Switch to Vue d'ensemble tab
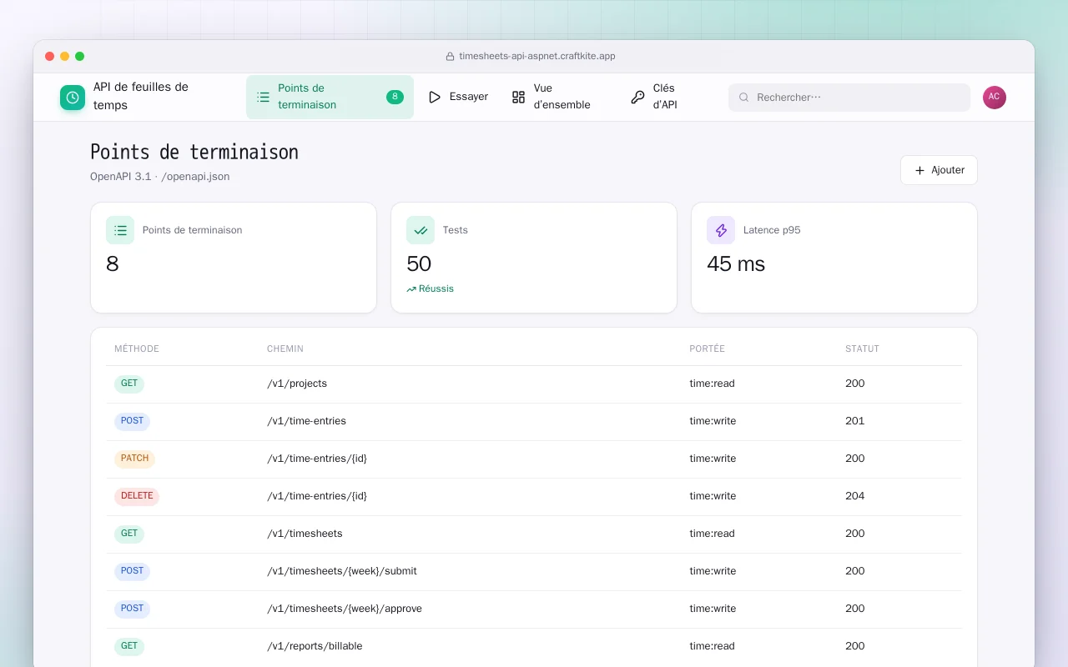 pyautogui.click(x=552, y=98)
